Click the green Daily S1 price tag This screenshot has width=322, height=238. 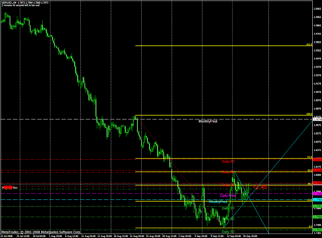coord(317,206)
